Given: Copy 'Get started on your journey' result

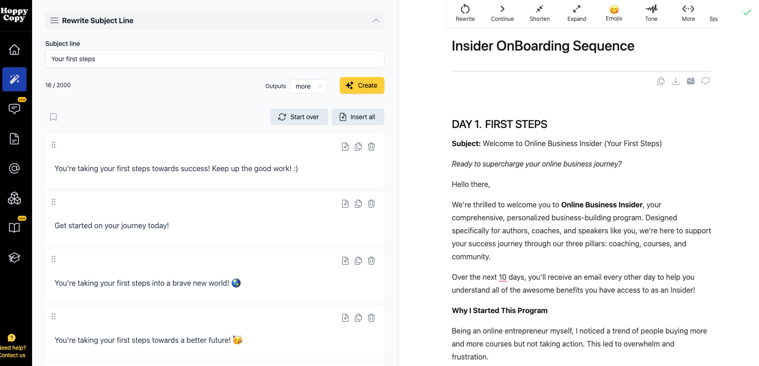Looking at the screenshot, I should (x=358, y=204).
